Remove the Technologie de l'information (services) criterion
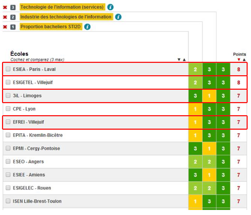The width and height of the screenshot is (251, 215). coord(5,7)
